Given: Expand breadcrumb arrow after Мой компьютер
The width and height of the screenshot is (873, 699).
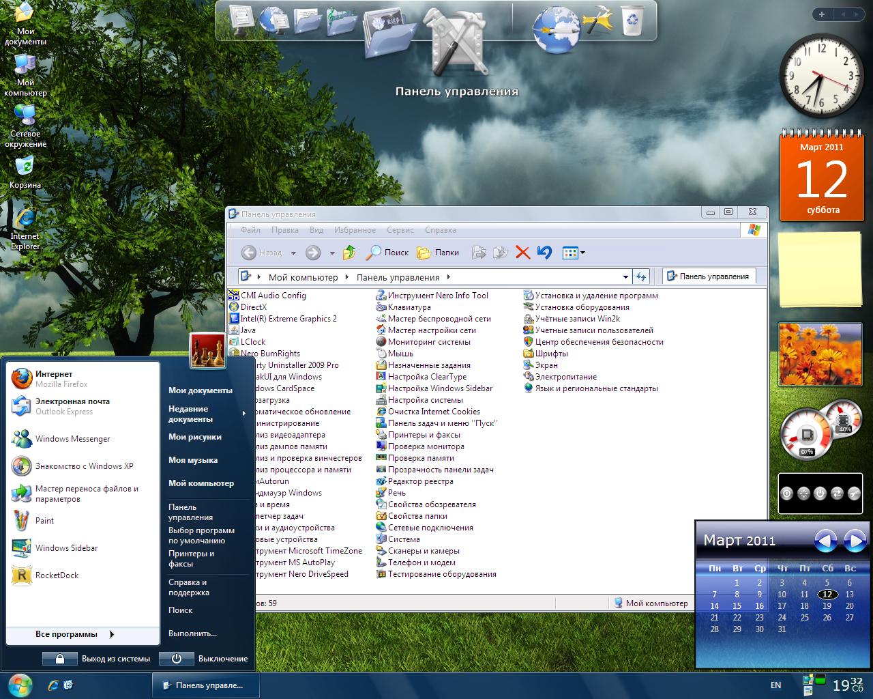Looking at the screenshot, I should (346, 277).
